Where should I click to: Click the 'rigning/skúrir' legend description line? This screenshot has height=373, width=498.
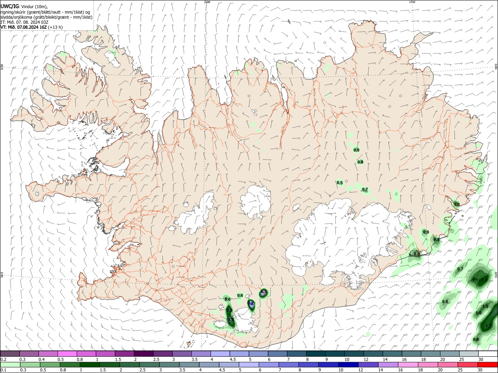coord(45,12)
